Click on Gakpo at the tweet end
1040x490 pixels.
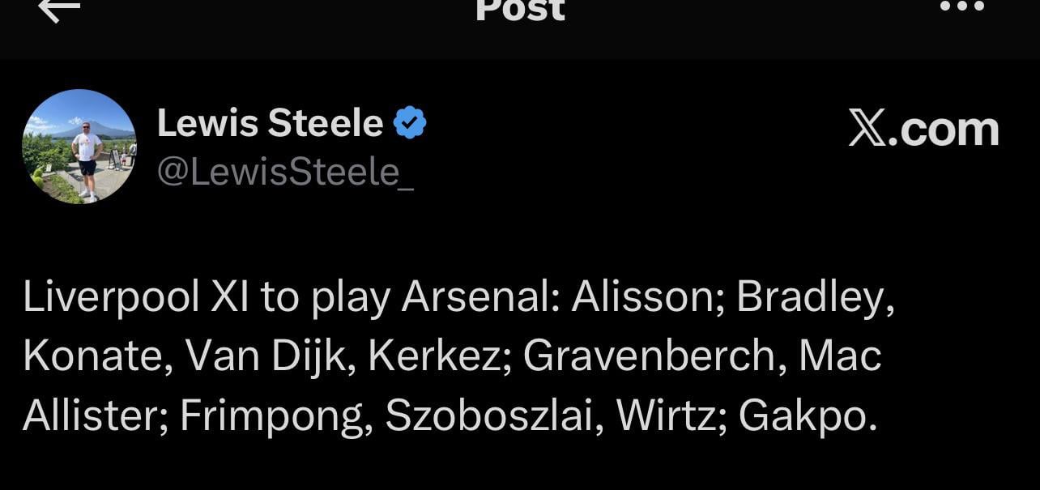tap(806, 415)
